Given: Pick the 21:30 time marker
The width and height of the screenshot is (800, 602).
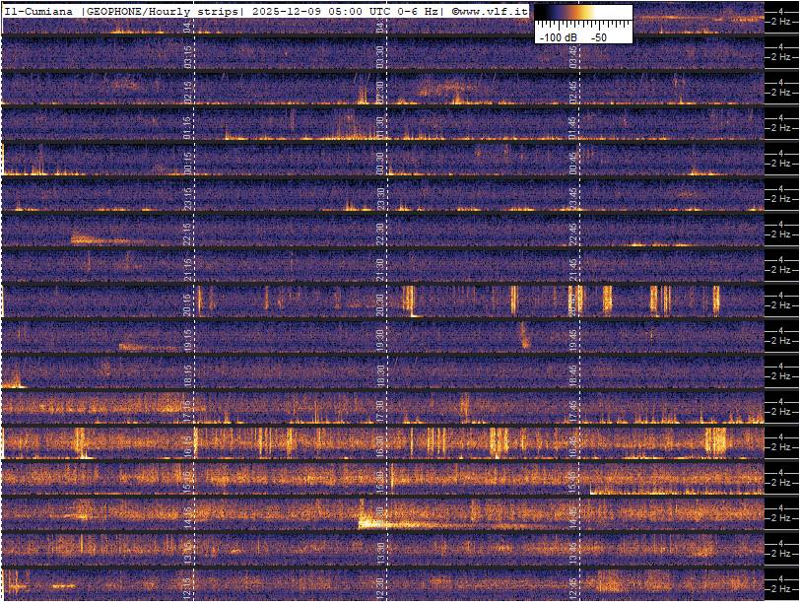Looking at the screenshot, I should coord(380,268).
